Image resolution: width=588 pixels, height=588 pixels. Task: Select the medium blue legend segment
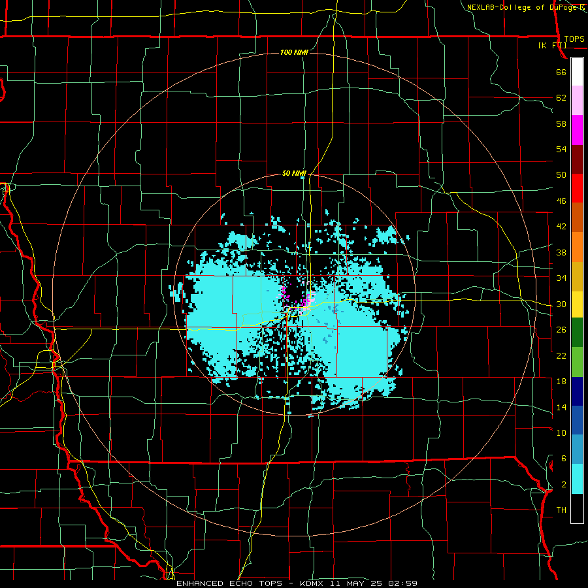pyautogui.click(x=577, y=420)
